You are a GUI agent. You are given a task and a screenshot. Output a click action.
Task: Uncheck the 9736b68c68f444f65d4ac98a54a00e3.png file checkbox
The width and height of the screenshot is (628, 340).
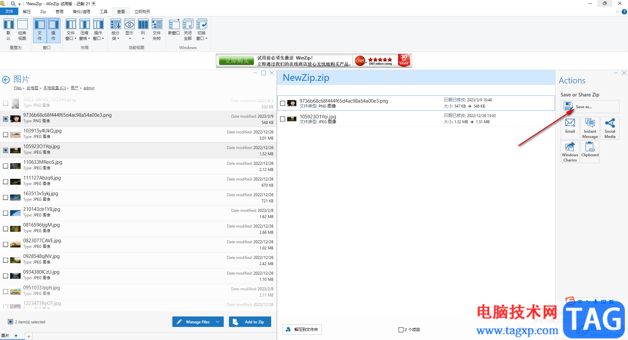tap(6, 119)
